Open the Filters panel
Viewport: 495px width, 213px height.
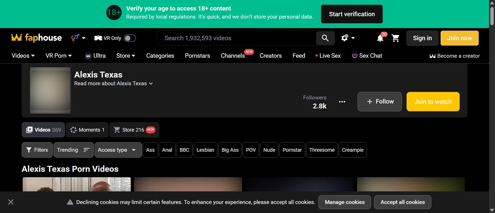pos(37,150)
